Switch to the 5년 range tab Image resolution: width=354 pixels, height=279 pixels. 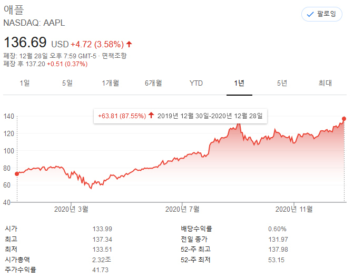(282, 83)
